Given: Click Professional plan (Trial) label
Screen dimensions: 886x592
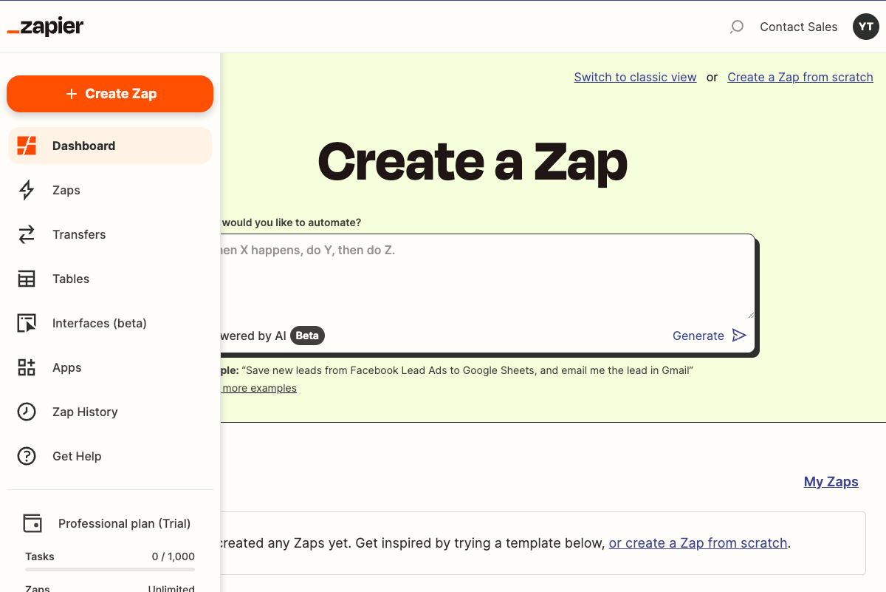Looking at the screenshot, I should pos(125,523).
